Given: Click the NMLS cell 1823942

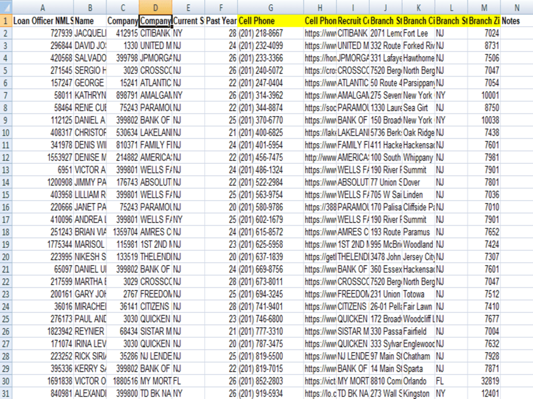Looking at the screenshot, I should click(x=43, y=331).
